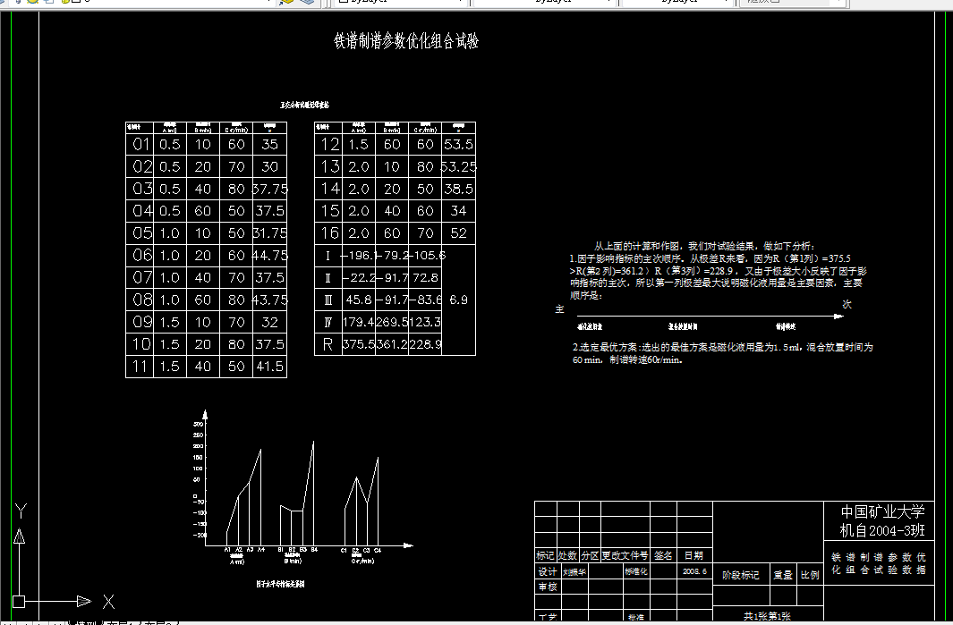Image resolution: width=953 pixels, height=625 pixels.
Task: Click the value 269.5 in row IV
Action: [x=391, y=322]
